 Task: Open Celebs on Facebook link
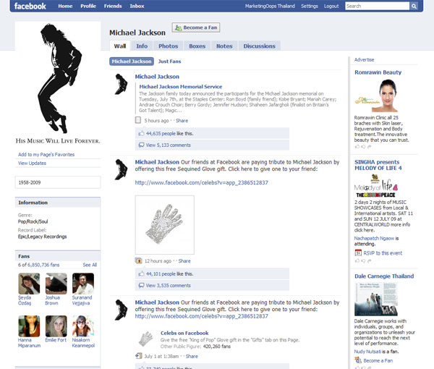184,333
